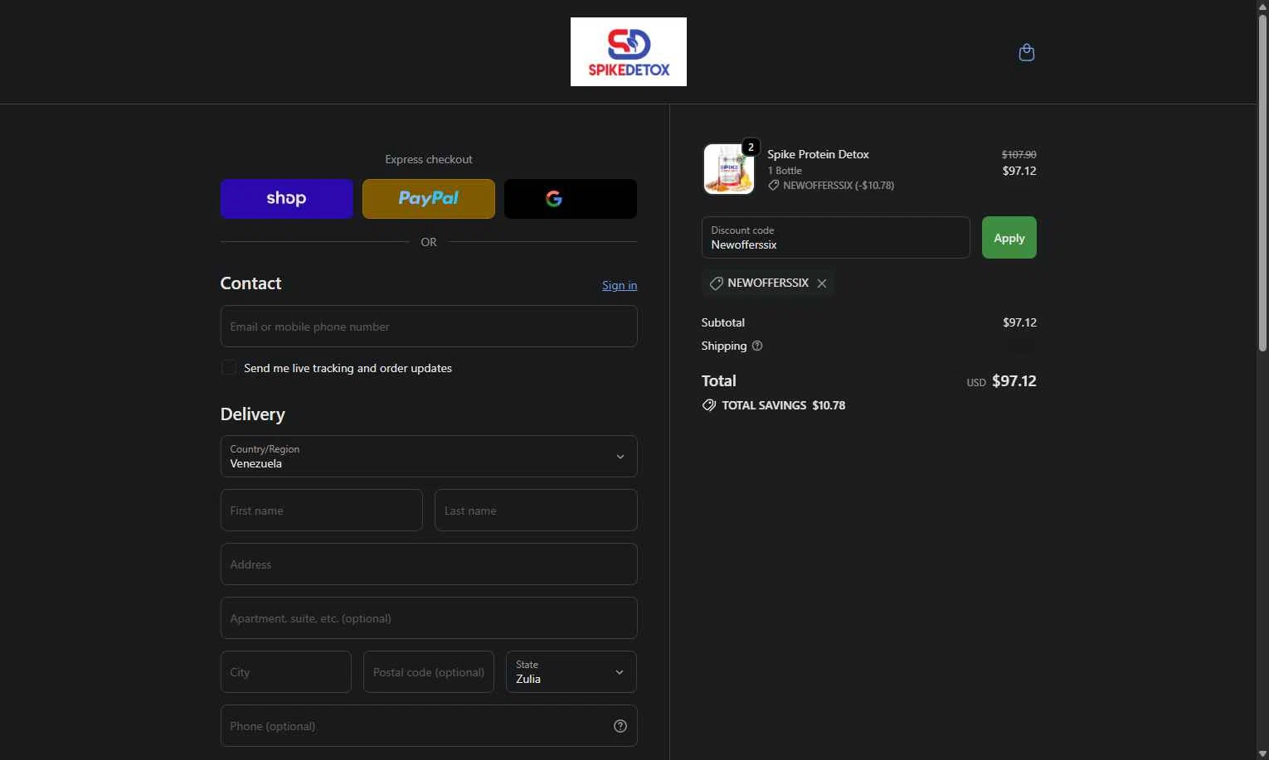
Task: Open the shopping bag cart icon
Action: [x=1026, y=52]
